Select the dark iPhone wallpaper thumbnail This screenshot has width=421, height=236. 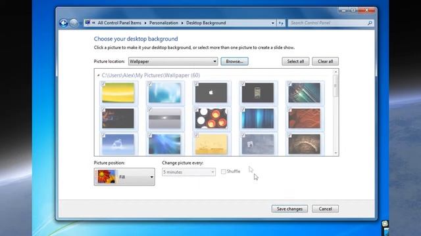click(257, 92)
